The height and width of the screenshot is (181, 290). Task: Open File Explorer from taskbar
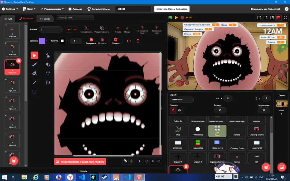click(24, 177)
